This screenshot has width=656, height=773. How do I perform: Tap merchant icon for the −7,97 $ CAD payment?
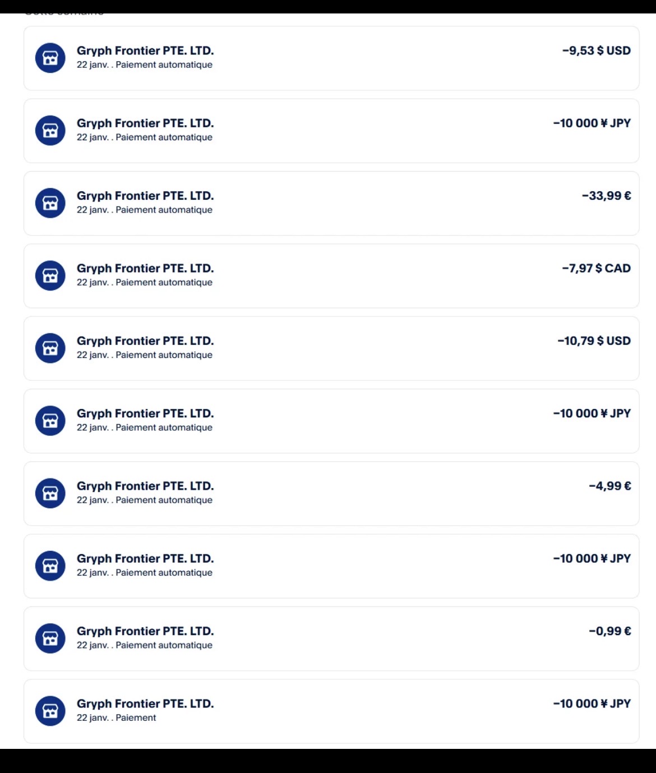pyautogui.click(x=50, y=275)
